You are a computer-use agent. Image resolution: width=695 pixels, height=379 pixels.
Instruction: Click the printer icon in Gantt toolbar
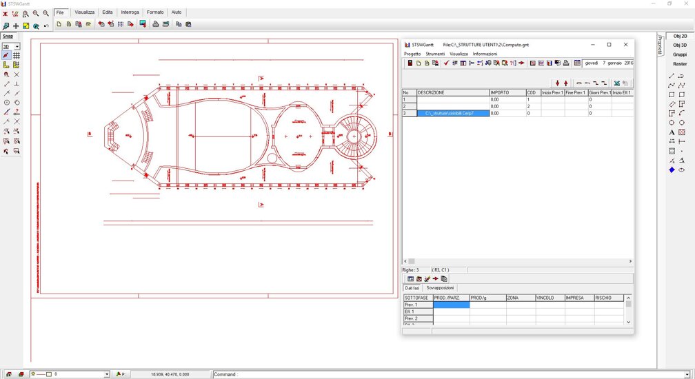[566, 63]
